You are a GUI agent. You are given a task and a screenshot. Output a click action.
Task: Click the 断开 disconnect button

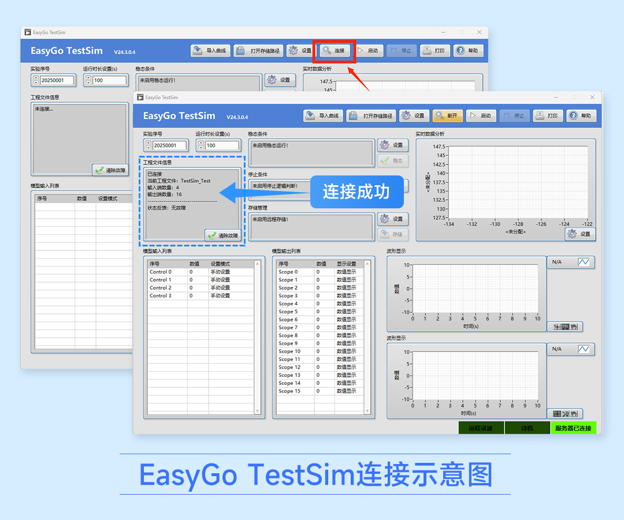(447, 115)
